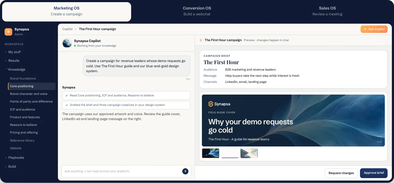394x183 pixels.
Task: Approve the campaign brief
Action: (x=374, y=173)
